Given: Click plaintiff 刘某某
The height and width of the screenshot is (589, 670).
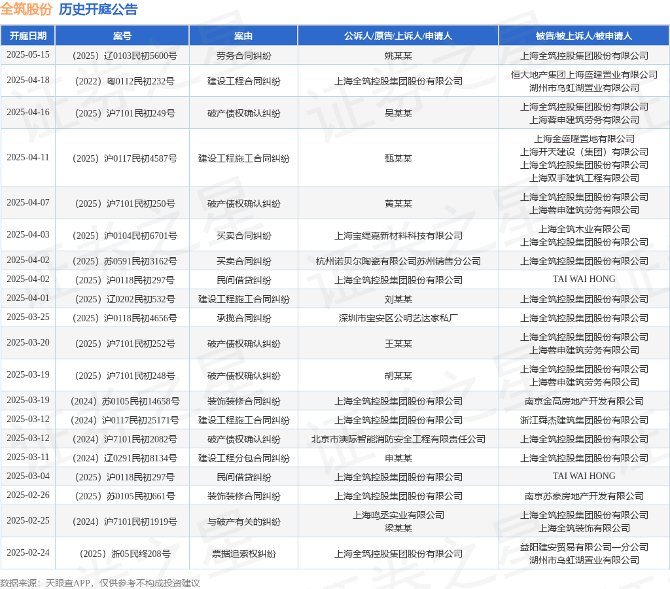Looking at the screenshot, I should [398, 299].
